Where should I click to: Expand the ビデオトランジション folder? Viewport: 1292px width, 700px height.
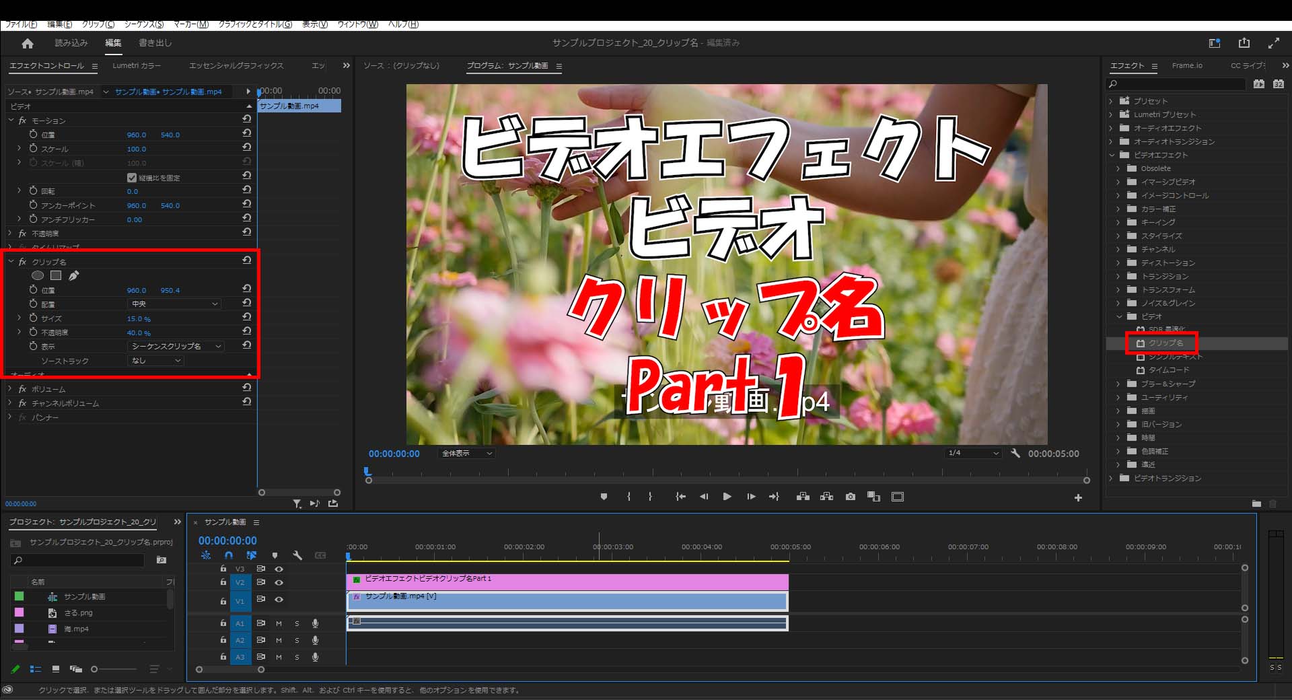pos(1111,479)
